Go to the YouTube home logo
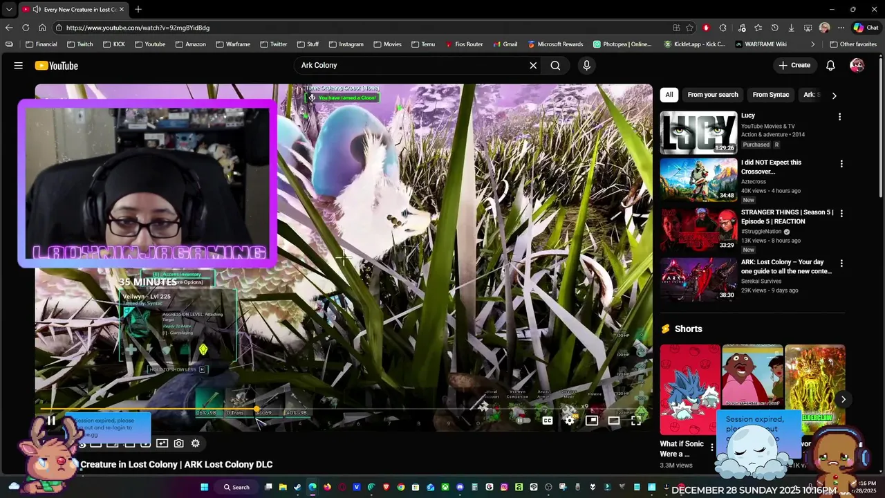Screen dimensions: 885x498 click(57, 66)
